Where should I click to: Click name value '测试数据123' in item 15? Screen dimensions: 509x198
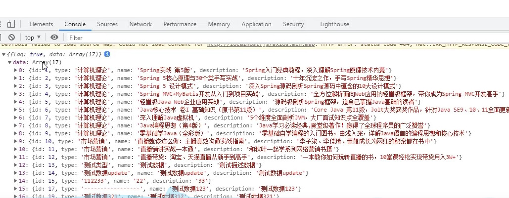point(190,189)
